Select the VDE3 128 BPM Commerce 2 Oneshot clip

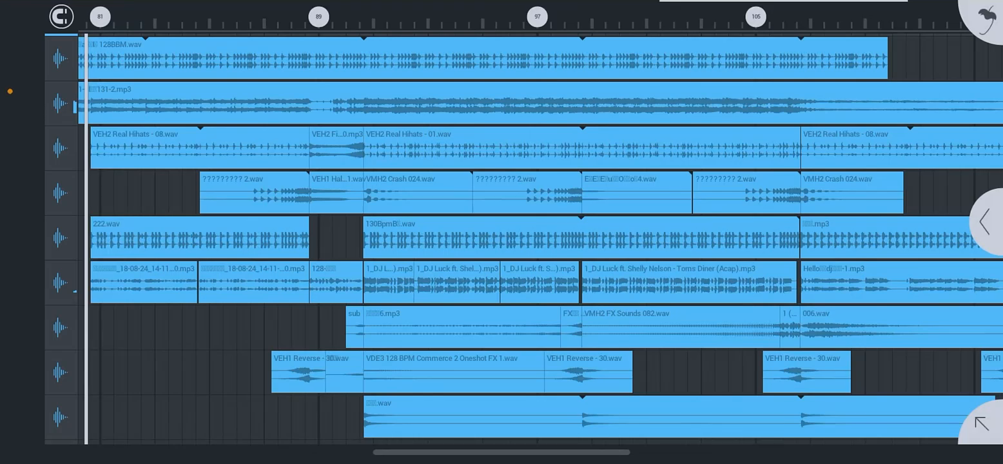453,372
